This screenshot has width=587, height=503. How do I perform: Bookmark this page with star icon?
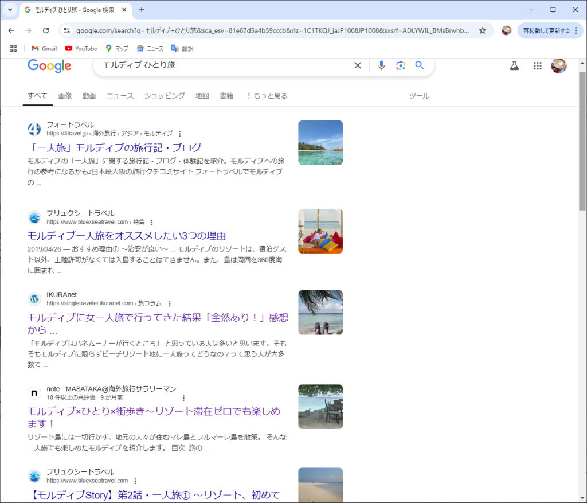pyautogui.click(x=483, y=30)
